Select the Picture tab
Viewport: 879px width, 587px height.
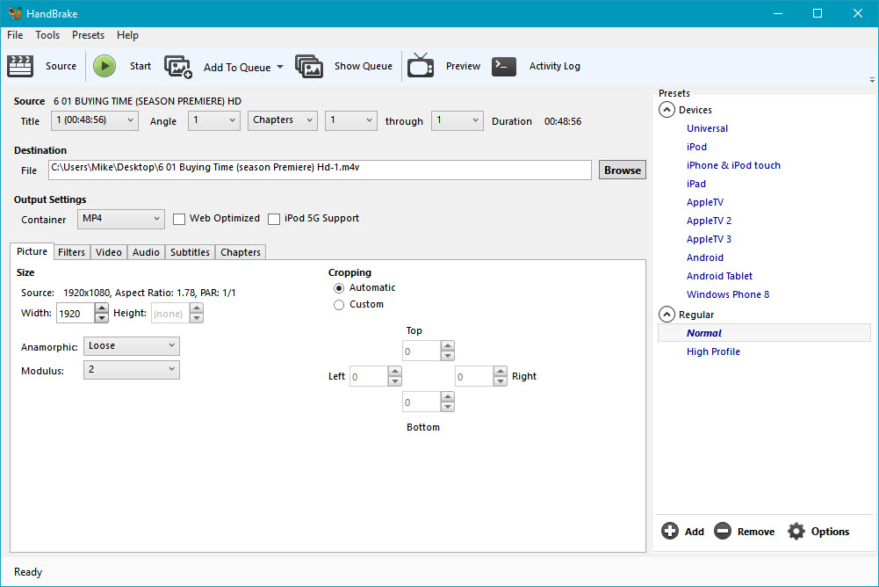32,251
